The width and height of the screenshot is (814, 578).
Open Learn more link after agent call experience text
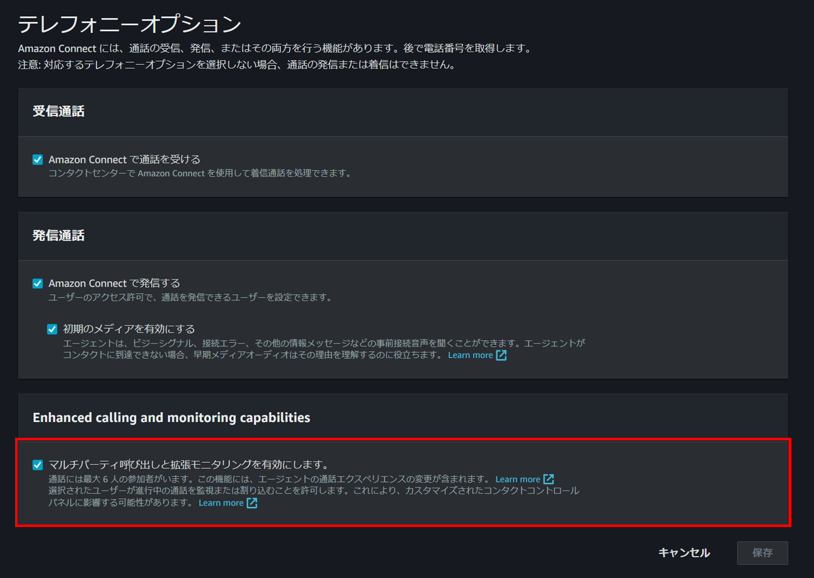tap(517, 479)
